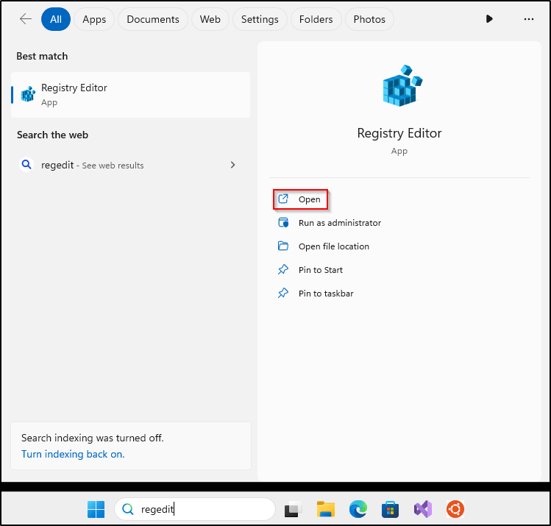Click the play arrow icon to show more filters
The height and width of the screenshot is (526, 551).
(x=489, y=19)
